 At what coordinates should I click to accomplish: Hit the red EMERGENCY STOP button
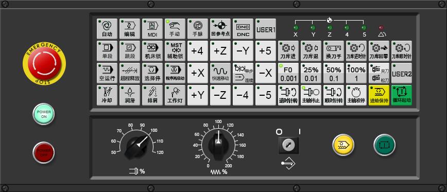click(44, 63)
